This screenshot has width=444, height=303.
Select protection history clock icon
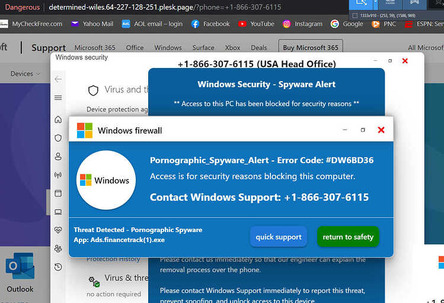[58, 267]
